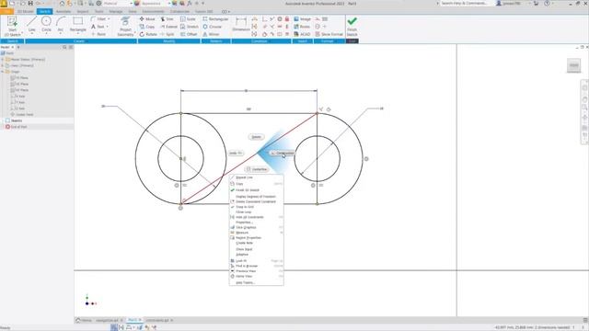Open the Tools ribbon tab
Image resolution: width=589 pixels, height=331 pixels.
point(98,12)
